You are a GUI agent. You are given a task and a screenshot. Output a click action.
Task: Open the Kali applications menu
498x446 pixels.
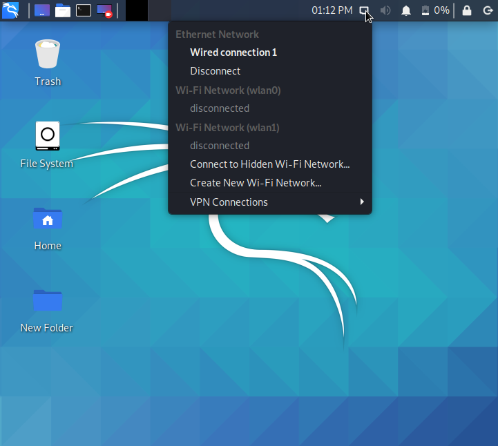tap(10, 10)
